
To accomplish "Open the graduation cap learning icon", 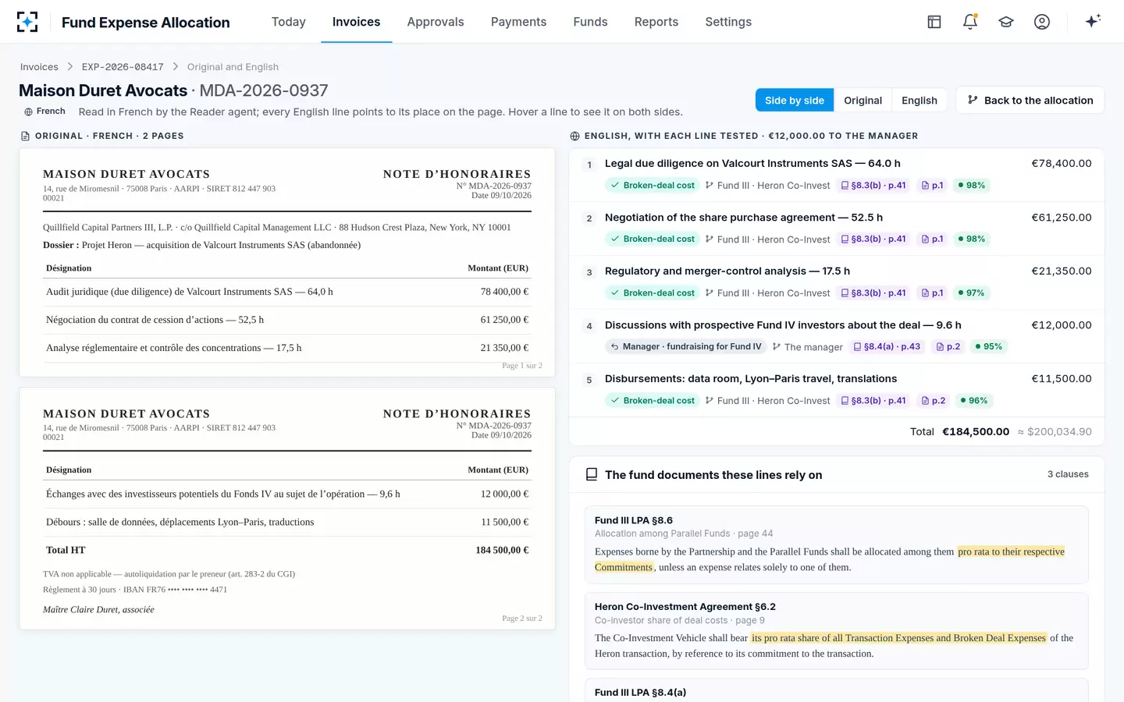I will [1006, 22].
